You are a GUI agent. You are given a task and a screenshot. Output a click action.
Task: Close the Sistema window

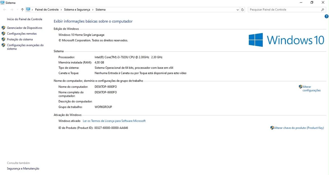[323, 2]
